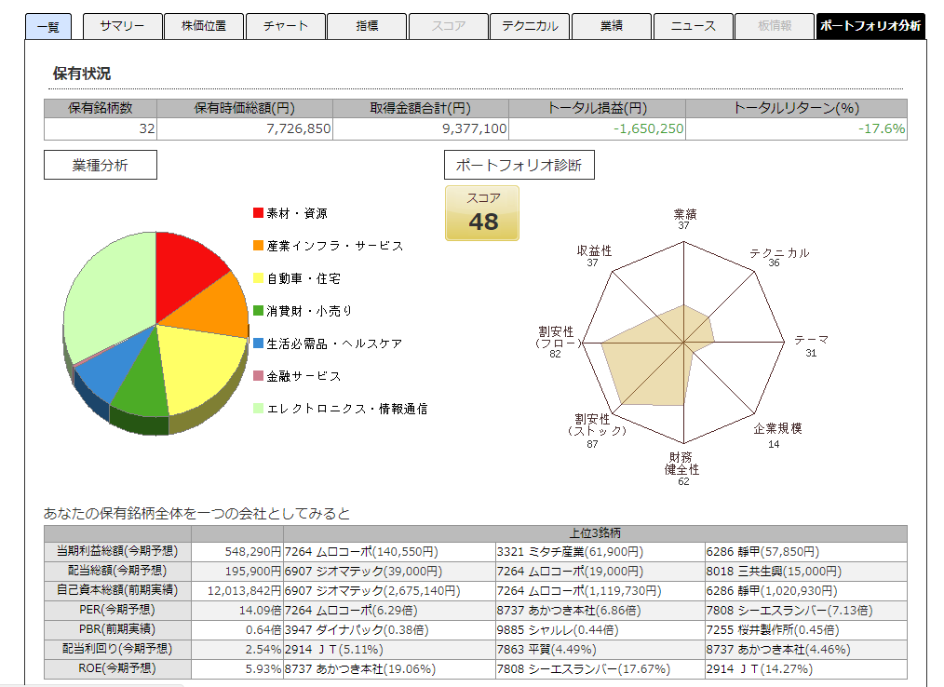
Task: Click the 収益性 37 radar label
Action: [594, 255]
